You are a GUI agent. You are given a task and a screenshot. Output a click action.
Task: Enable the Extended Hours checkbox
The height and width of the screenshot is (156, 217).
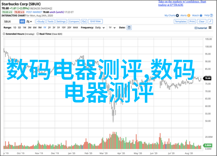pyautogui.click(x=4, y=34)
